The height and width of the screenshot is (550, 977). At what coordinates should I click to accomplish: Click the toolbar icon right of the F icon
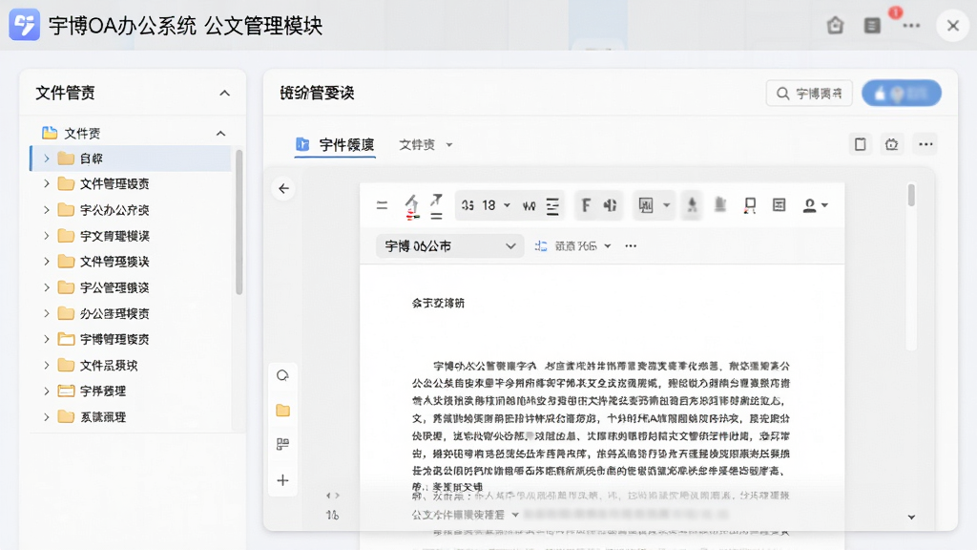coord(610,205)
